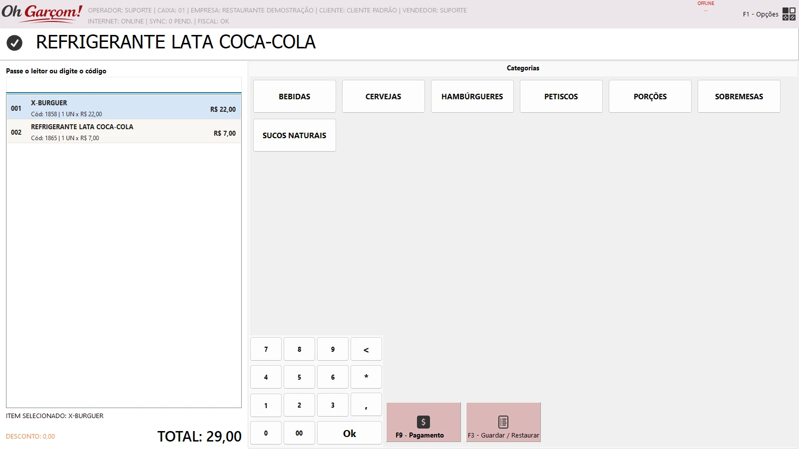Image resolution: width=799 pixels, height=449 pixels.
Task: Click the list icon on Guardar / Restaurar
Action: [503, 422]
